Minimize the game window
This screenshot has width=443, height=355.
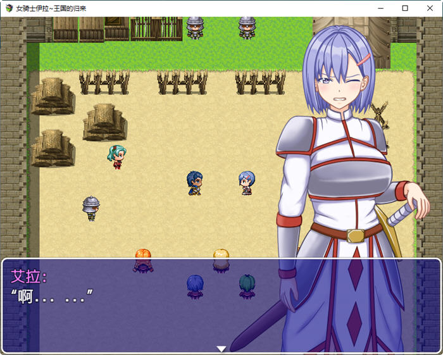point(380,8)
